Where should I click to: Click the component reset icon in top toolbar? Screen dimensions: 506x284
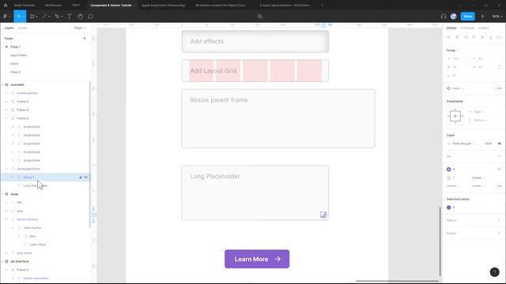point(260,17)
